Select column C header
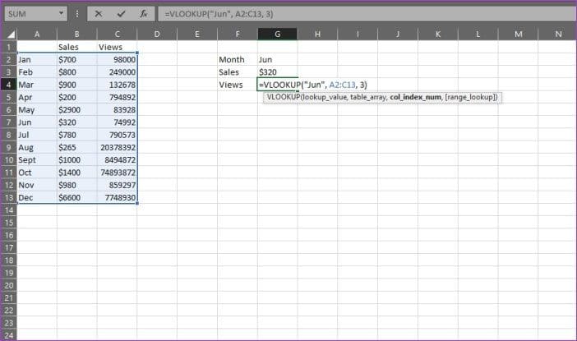The image size is (577, 341). (x=117, y=35)
